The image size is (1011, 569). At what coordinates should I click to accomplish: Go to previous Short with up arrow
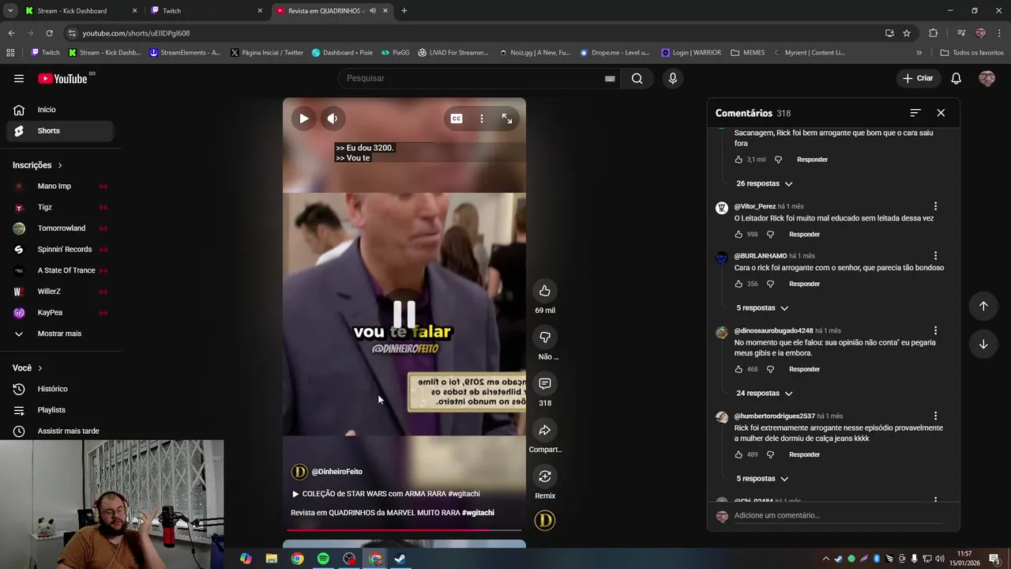[983, 306]
